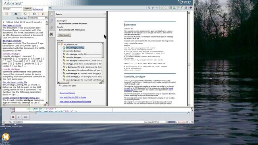Open the Sorted by Relevance dropdown

pos(37,18)
